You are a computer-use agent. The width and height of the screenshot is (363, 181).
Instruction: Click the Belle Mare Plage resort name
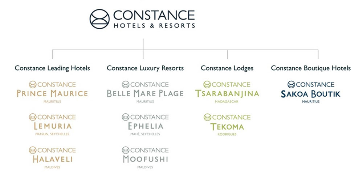(x=145, y=93)
